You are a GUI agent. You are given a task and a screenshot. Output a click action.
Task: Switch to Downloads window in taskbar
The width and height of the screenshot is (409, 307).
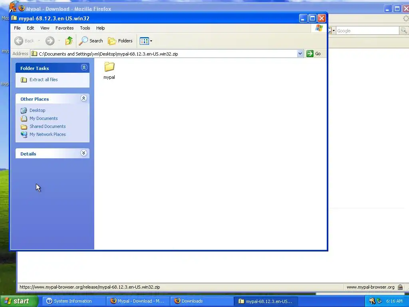[202, 301]
